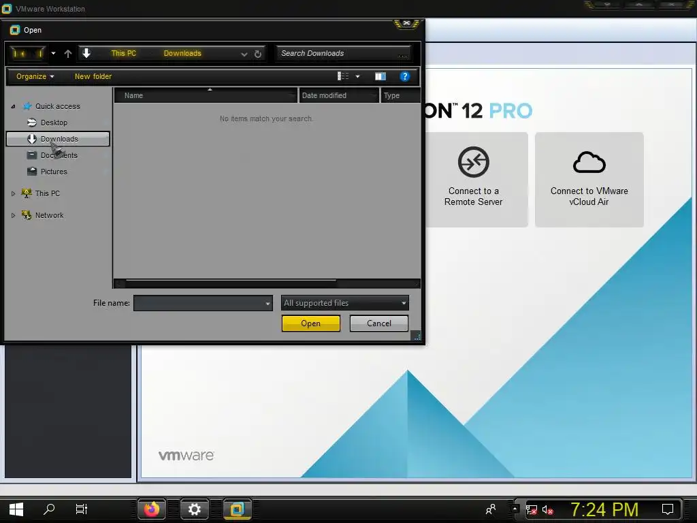Cancel the Open dialog
This screenshot has height=523, width=697.
[x=378, y=323]
